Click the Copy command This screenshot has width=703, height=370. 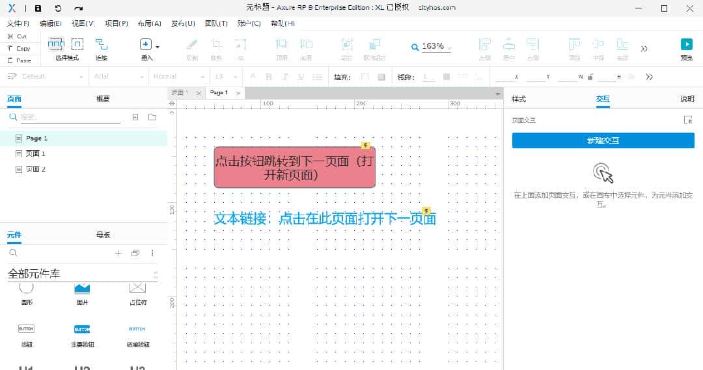[19, 48]
